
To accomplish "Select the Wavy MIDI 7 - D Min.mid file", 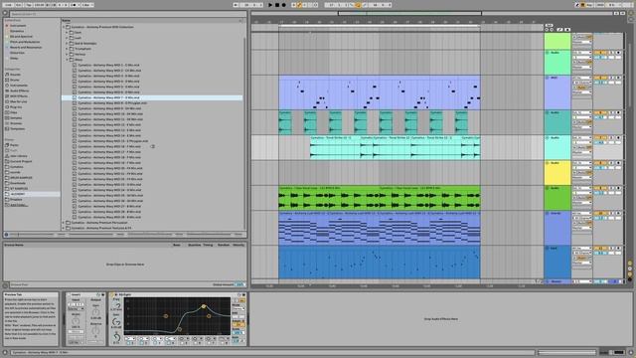I will [x=152, y=97].
